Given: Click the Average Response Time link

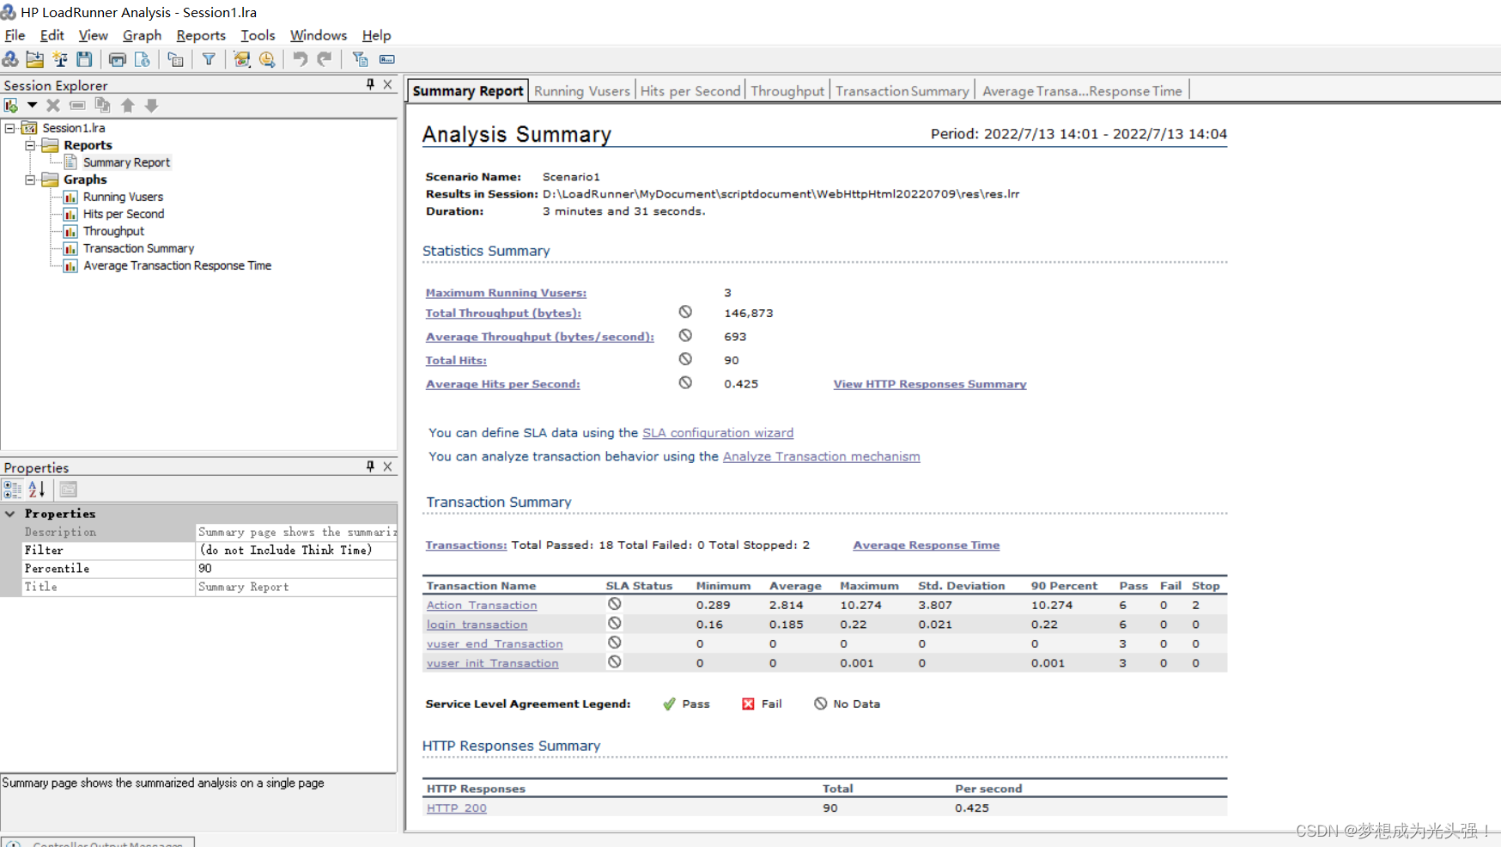Looking at the screenshot, I should tap(926, 545).
